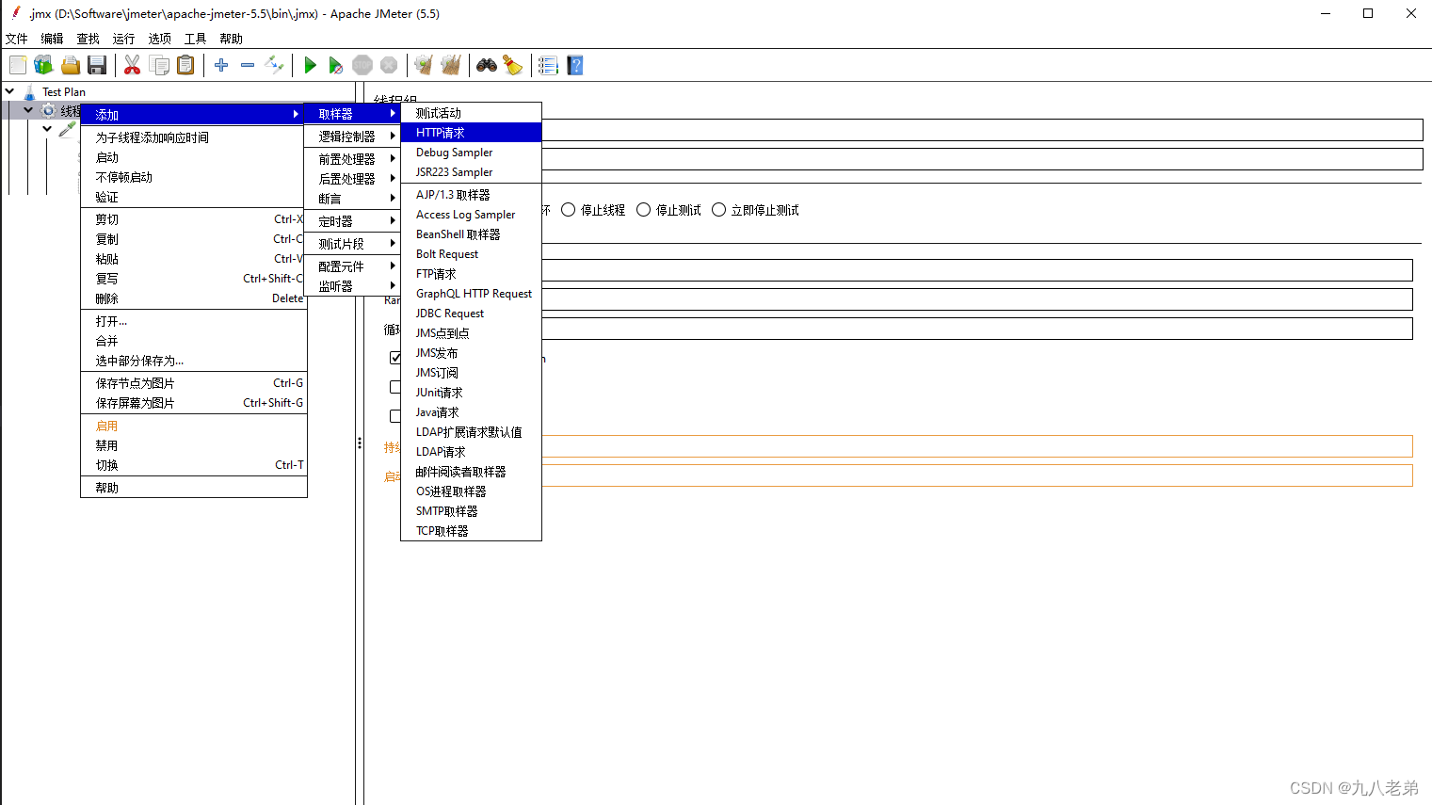Save the test plan with floppy icon
Screen dimensions: 1432x805
pos(97,65)
